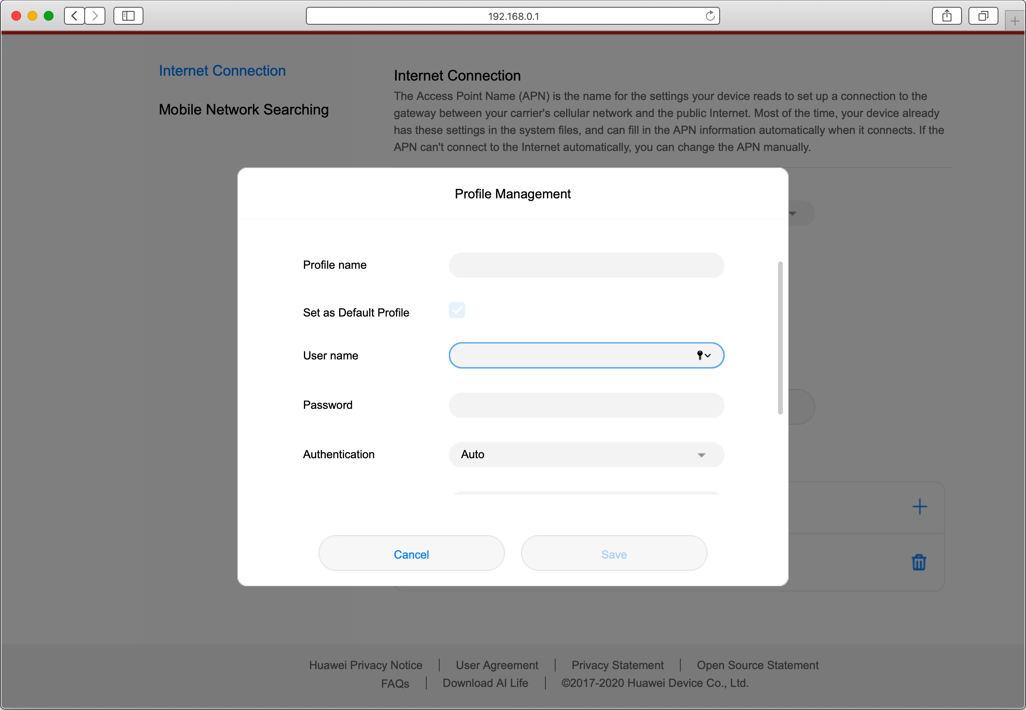This screenshot has width=1026, height=710.
Task: Click the trash delete-profile icon
Action: point(918,562)
